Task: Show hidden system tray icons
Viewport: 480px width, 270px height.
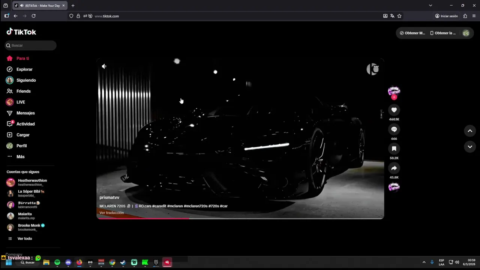Action: click(424, 262)
